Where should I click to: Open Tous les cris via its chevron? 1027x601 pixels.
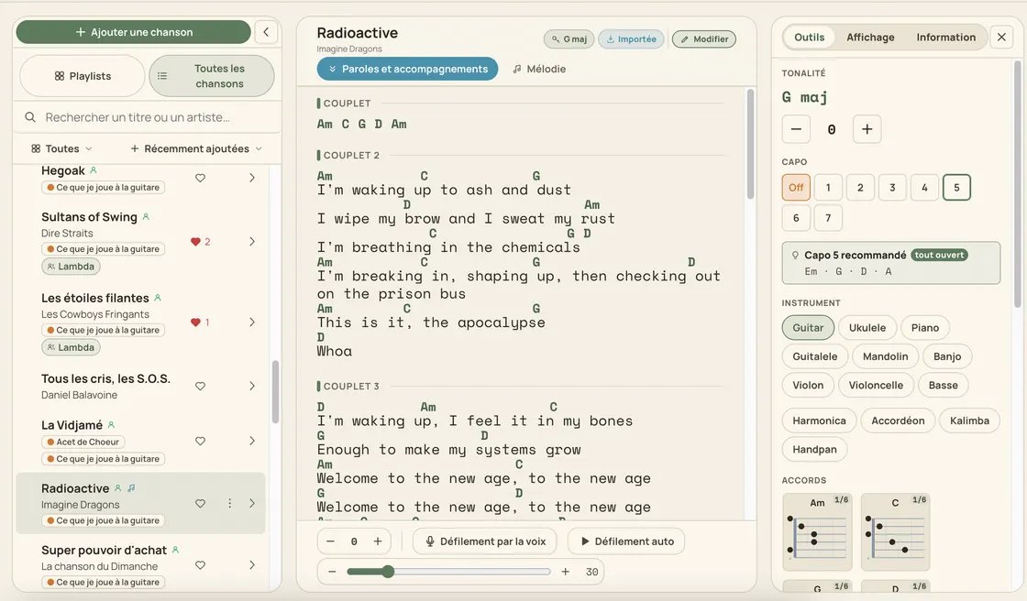click(252, 387)
